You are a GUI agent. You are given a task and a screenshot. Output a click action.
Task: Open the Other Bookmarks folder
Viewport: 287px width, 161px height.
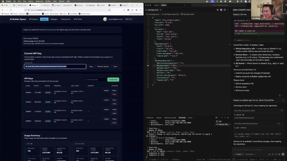(x=136, y=14)
